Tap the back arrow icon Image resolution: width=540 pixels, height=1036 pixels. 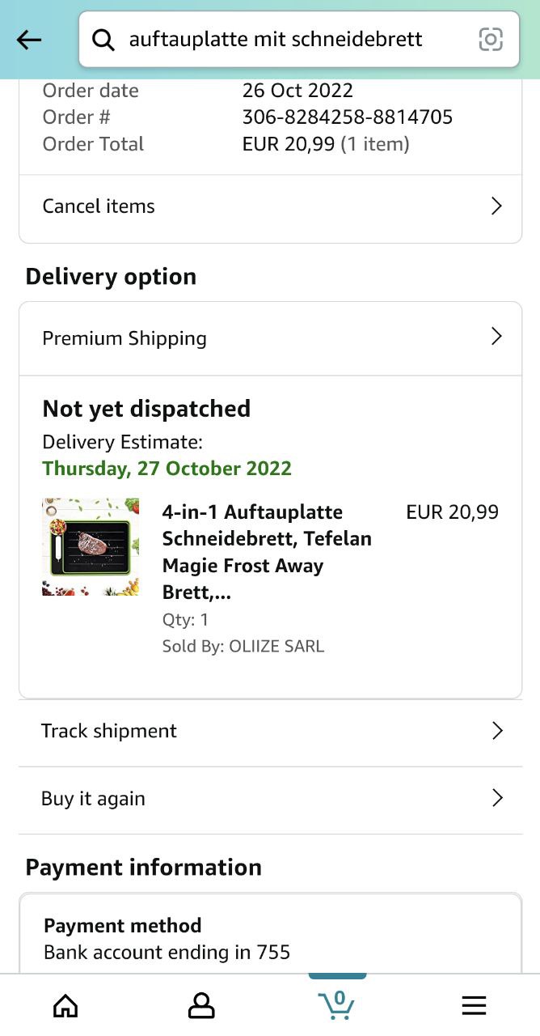tap(29, 40)
